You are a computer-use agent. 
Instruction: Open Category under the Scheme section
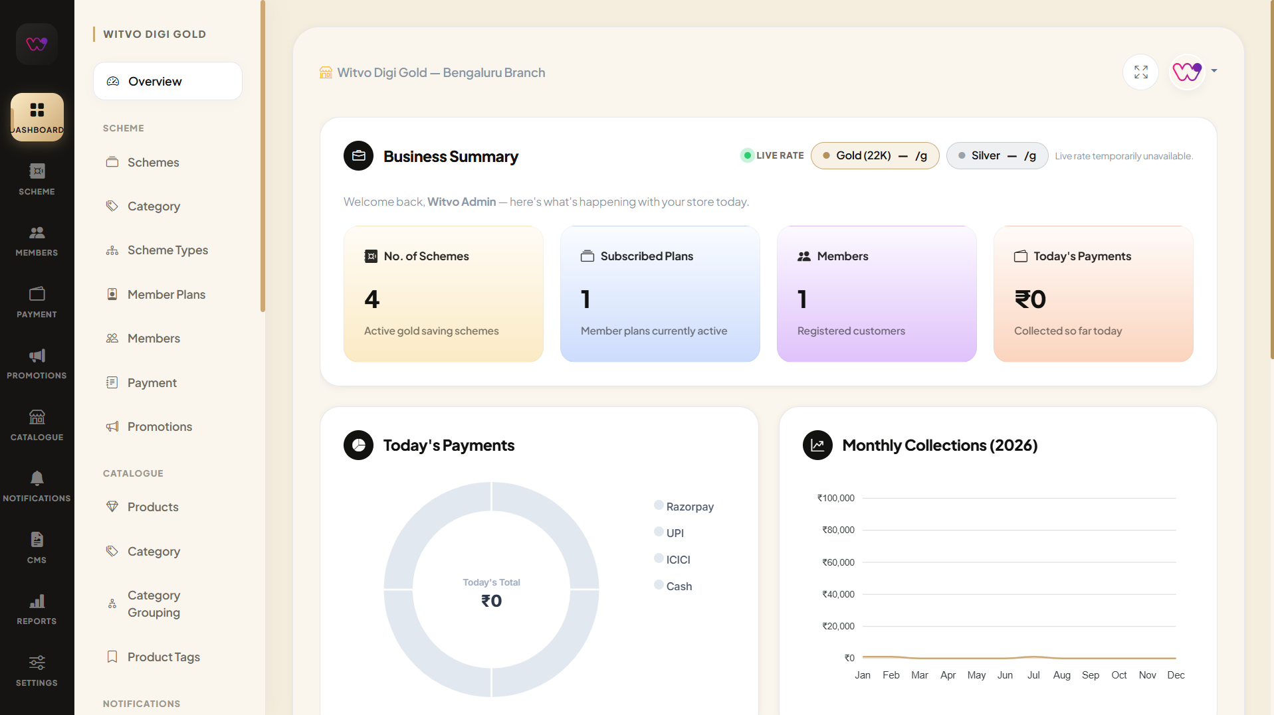coord(167,206)
